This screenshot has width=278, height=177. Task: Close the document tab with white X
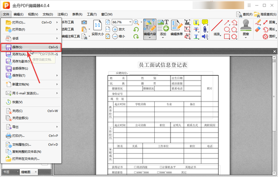point(274,51)
